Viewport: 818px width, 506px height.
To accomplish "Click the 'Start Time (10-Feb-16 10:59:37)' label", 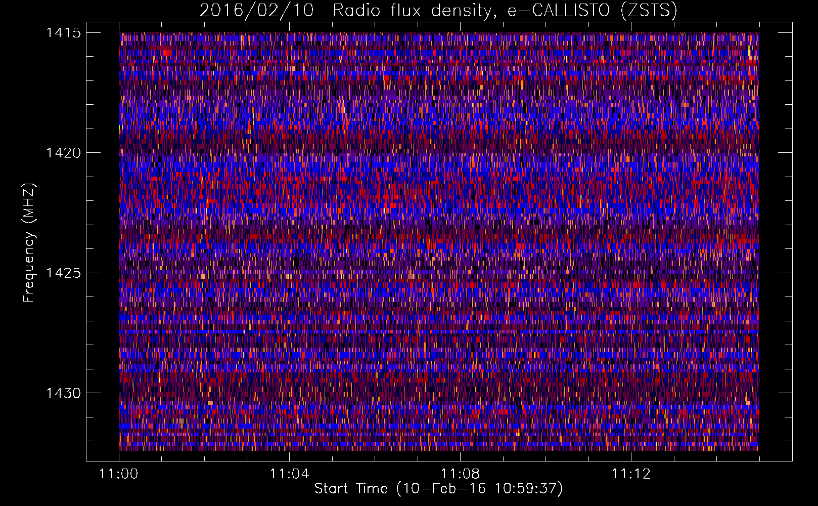I will click(x=439, y=489).
